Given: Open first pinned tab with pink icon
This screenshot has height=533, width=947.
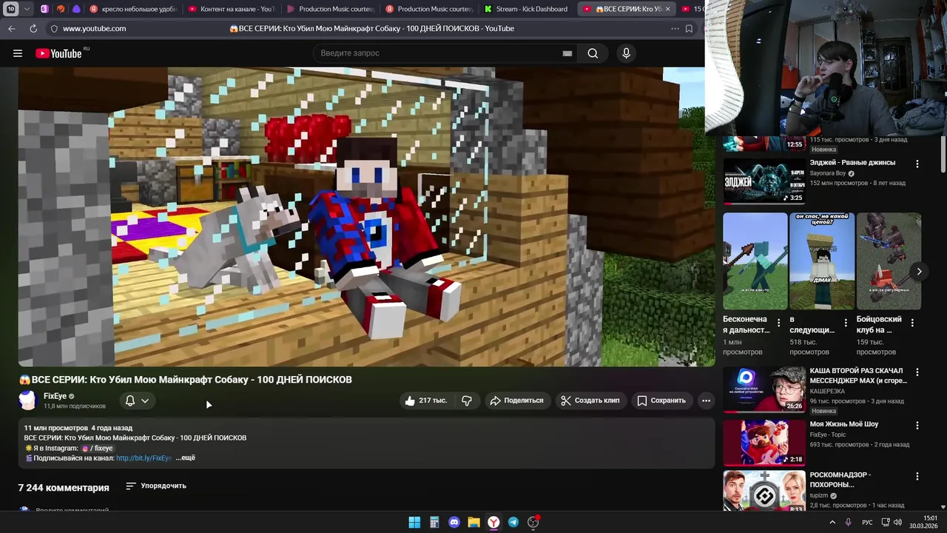Looking at the screenshot, I should click(44, 9).
